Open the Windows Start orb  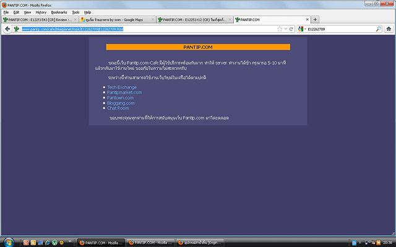click(x=9, y=243)
